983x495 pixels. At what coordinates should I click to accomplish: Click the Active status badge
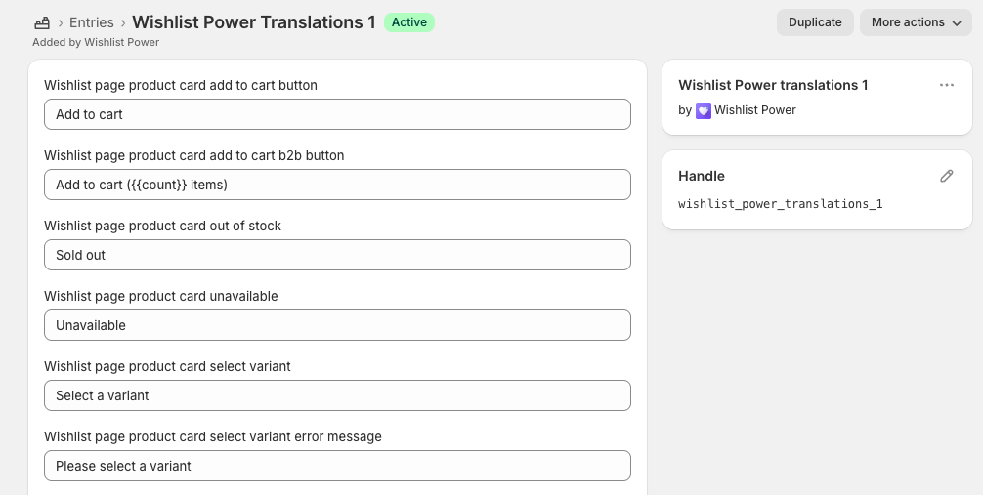[409, 22]
